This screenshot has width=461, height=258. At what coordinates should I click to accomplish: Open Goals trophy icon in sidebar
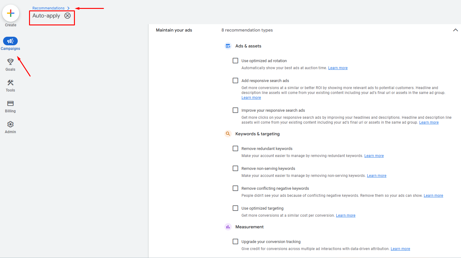point(10,62)
